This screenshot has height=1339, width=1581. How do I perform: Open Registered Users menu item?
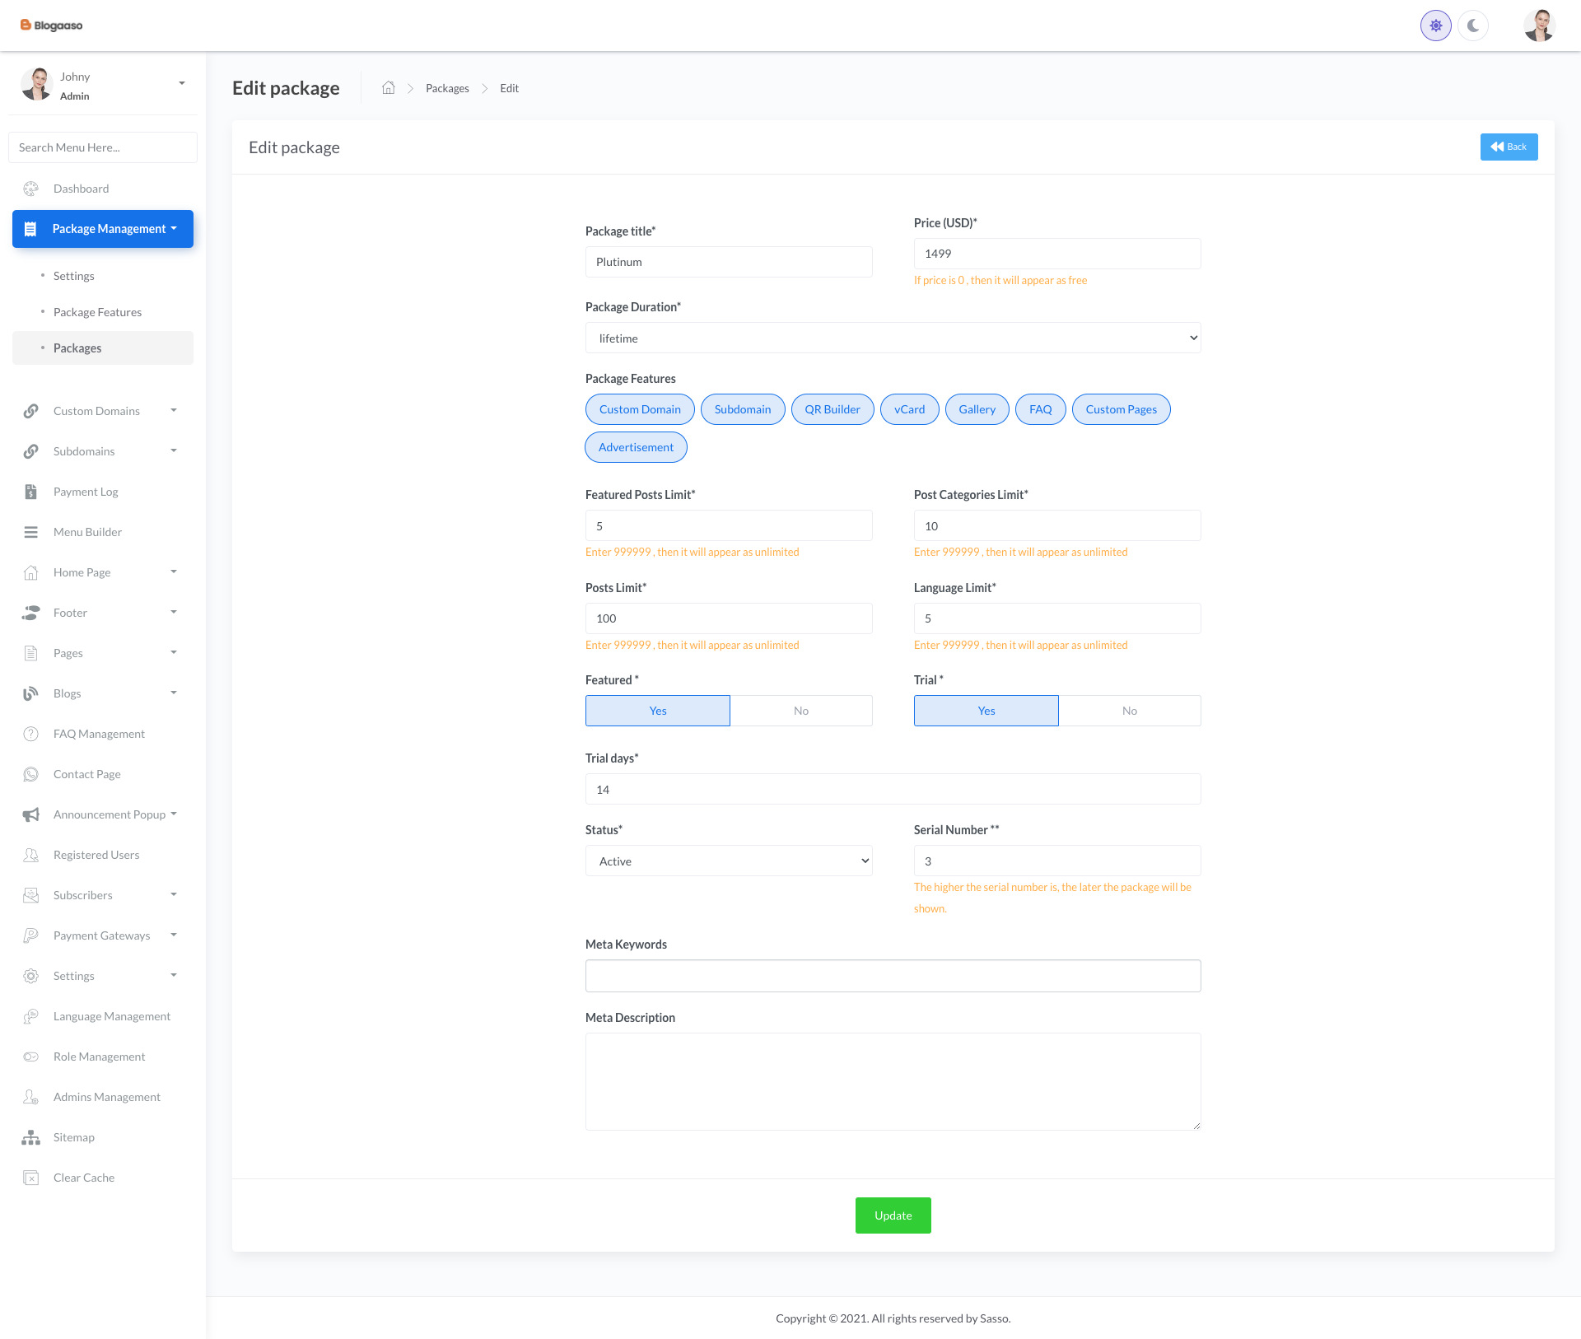(x=96, y=855)
